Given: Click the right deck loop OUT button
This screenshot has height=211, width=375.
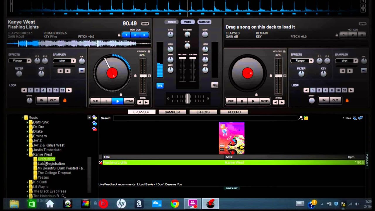Looking at the screenshot, I should pos(335,100).
